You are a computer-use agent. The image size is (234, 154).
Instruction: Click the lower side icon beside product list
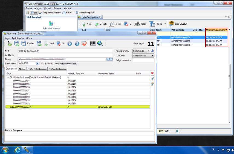click(152, 84)
